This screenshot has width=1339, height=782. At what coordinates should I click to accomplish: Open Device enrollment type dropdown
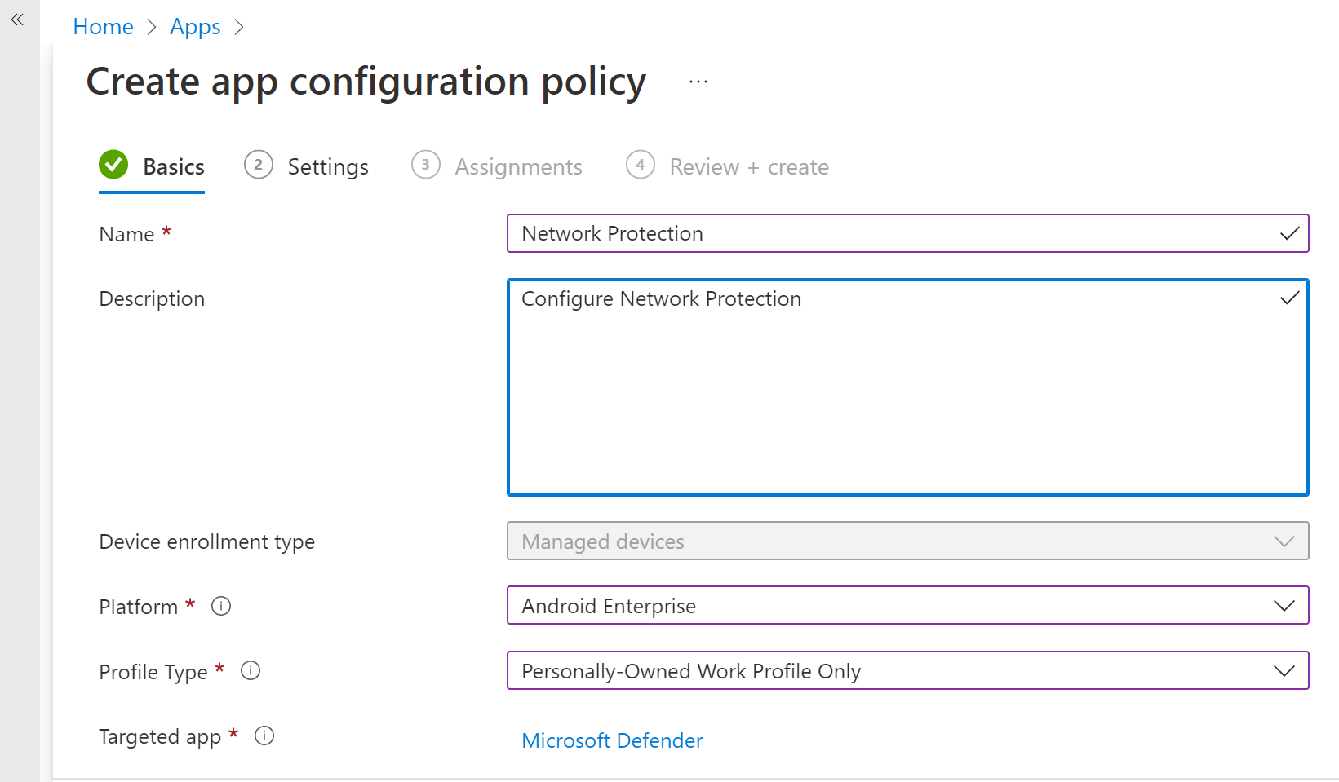point(907,541)
